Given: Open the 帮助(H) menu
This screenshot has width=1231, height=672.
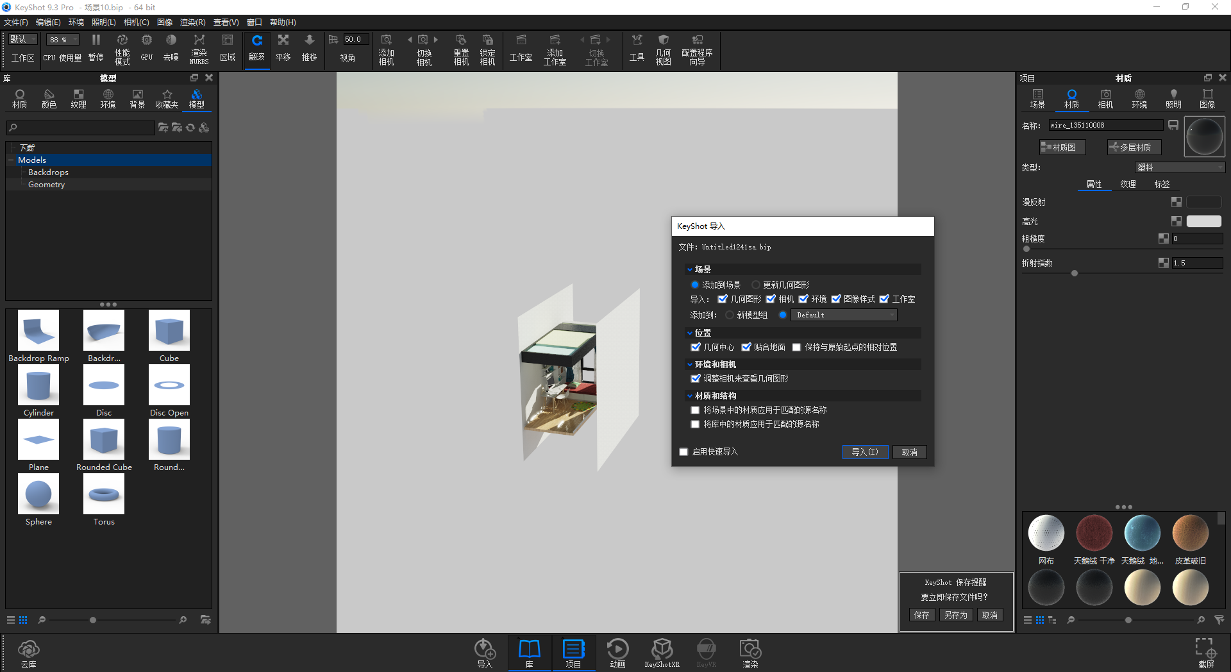Looking at the screenshot, I should click(283, 22).
